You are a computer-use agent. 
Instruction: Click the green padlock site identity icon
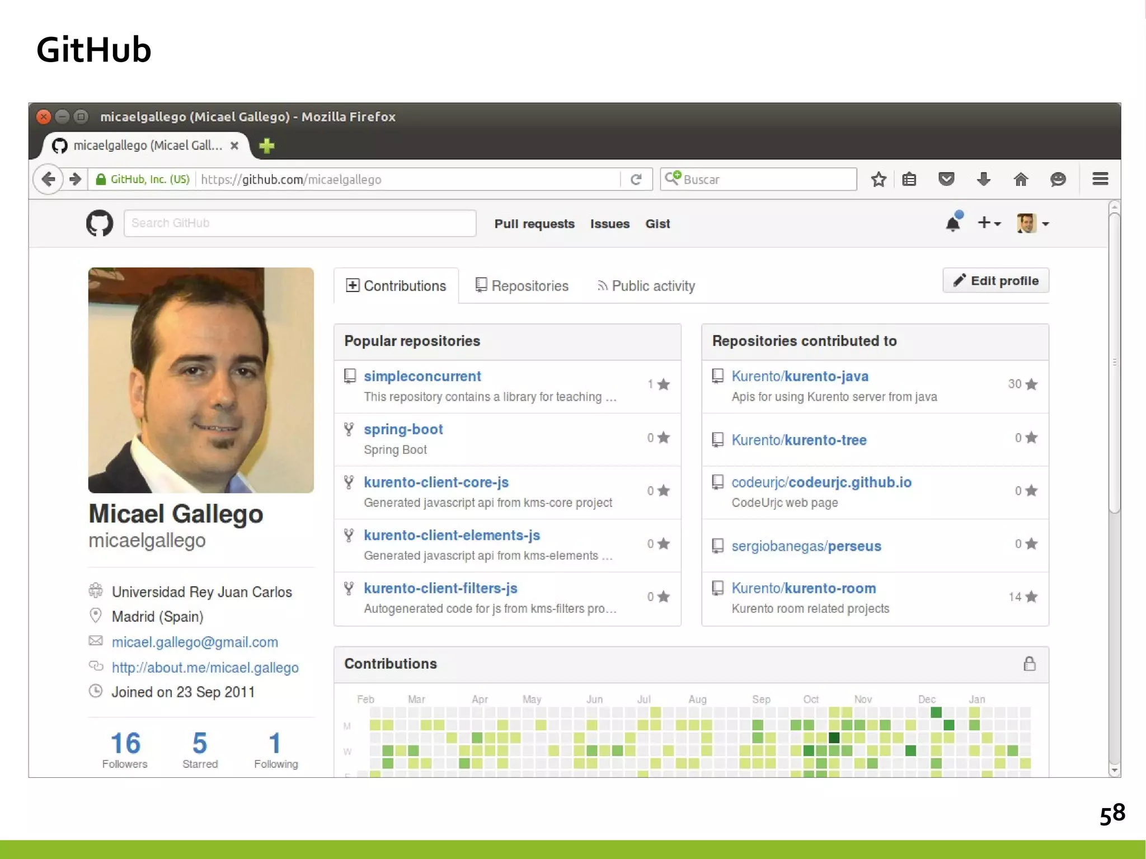point(101,179)
